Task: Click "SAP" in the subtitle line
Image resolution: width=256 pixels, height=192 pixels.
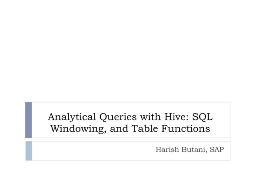Action: tap(217, 150)
